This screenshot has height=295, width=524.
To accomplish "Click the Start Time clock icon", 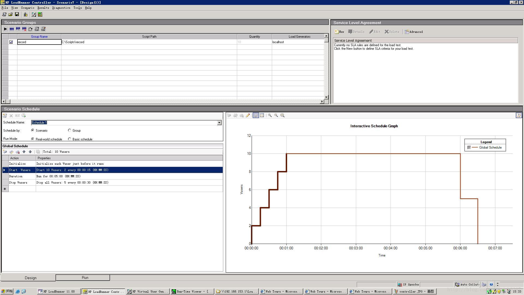I will 23,116.
